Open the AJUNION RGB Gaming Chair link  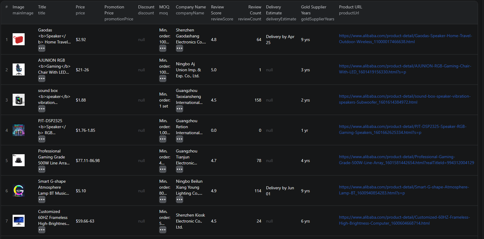(x=405, y=69)
